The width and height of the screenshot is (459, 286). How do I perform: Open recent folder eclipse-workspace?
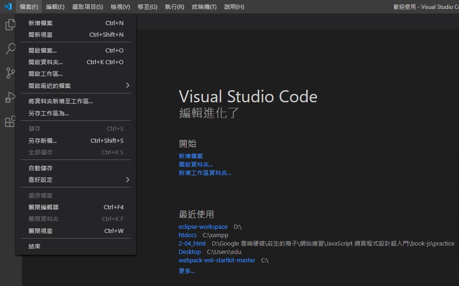pyautogui.click(x=203, y=226)
